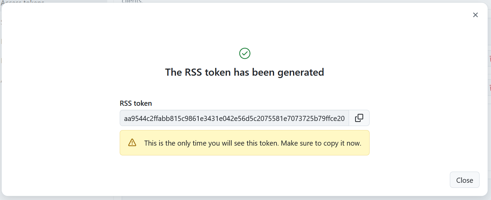Click the RSS token field label

click(136, 103)
